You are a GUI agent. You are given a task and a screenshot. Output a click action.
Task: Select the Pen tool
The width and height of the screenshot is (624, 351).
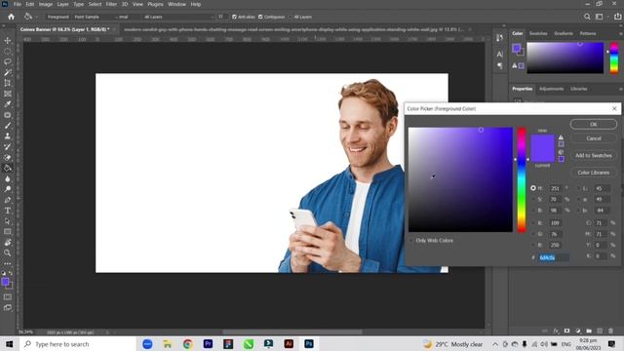point(8,200)
